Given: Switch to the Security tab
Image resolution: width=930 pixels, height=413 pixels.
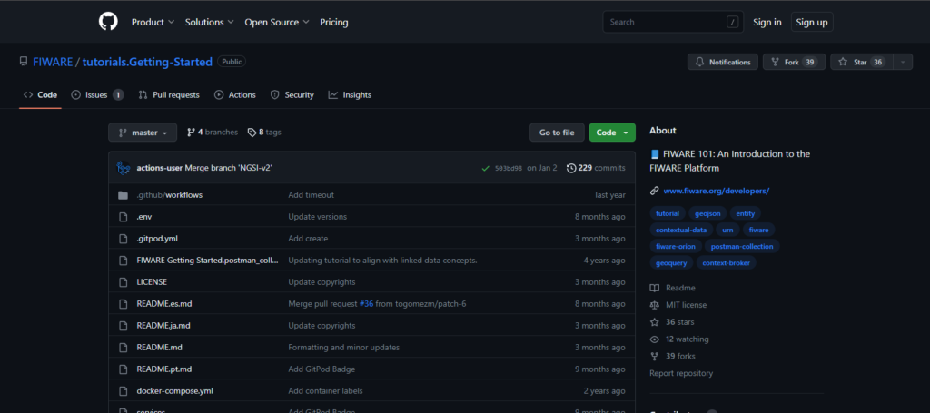Looking at the screenshot, I should point(292,94).
